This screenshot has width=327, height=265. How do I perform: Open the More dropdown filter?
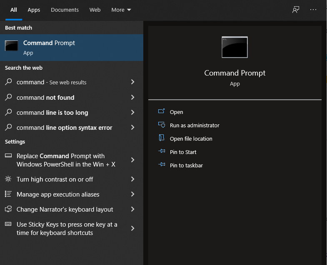[x=121, y=10]
